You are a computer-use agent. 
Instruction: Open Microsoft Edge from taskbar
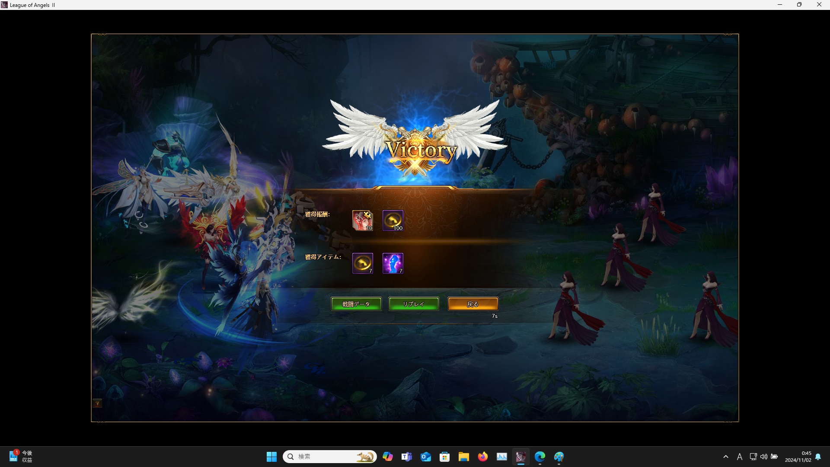[x=539, y=457]
